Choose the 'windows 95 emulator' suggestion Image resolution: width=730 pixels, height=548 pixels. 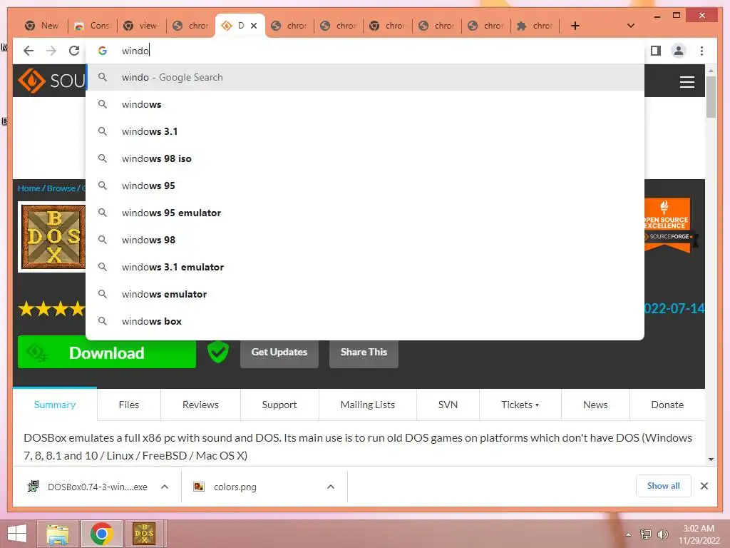tap(365, 213)
